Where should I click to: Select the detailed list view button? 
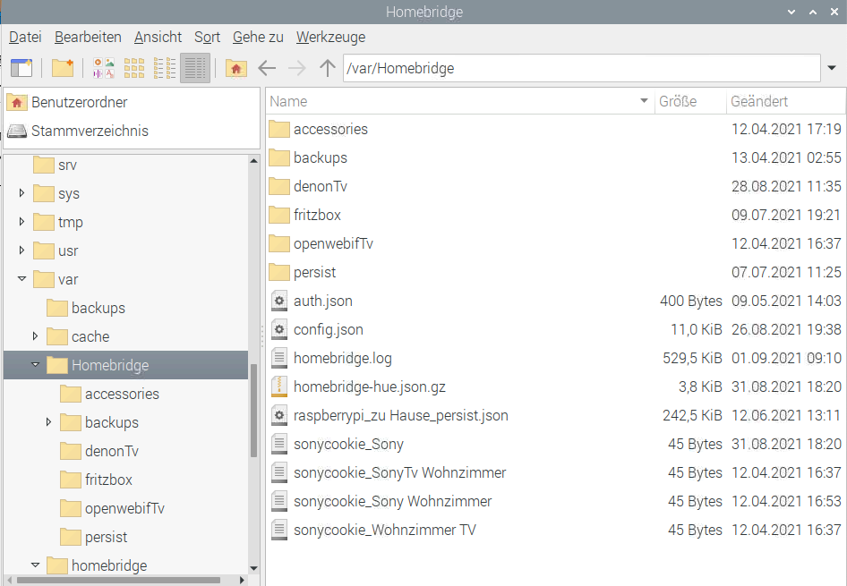coord(195,68)
